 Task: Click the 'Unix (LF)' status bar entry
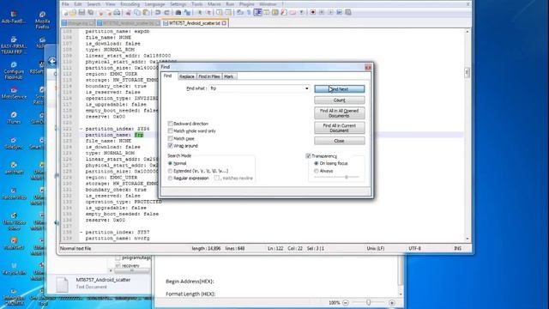(x=376, y=248)
